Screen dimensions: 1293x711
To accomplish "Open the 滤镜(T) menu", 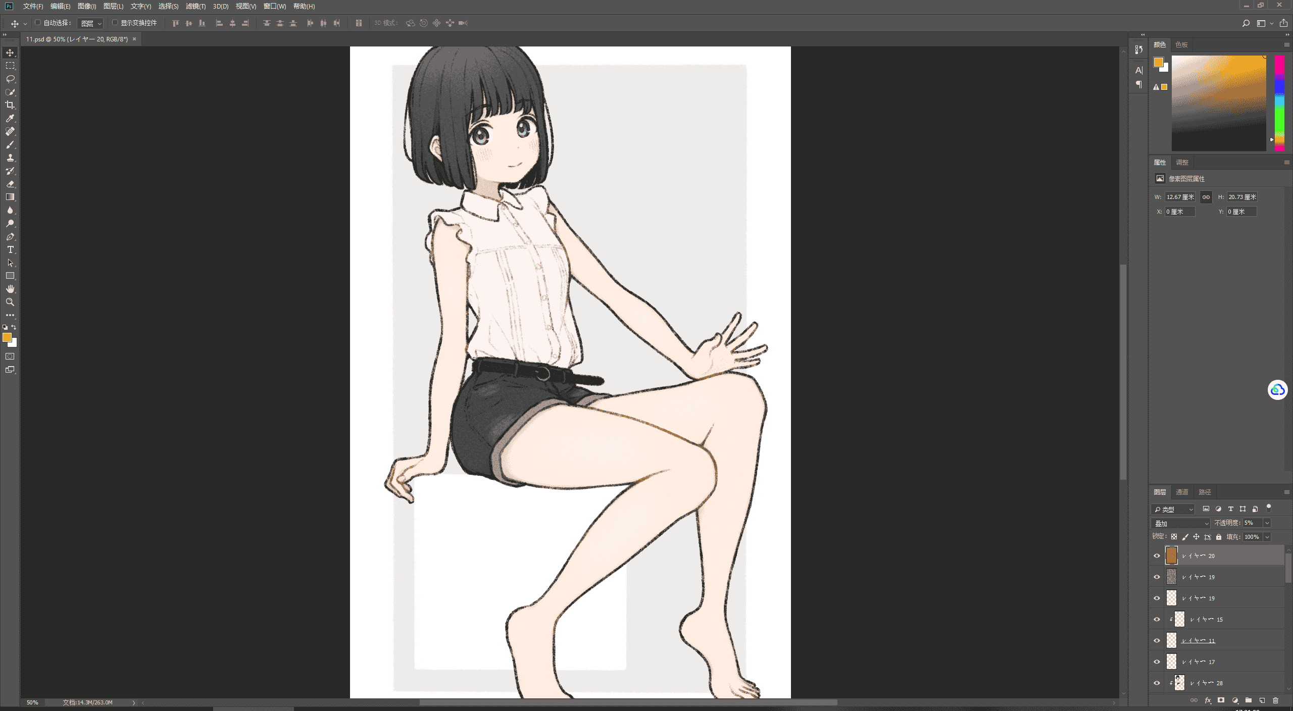I will (x=195, y=6).
